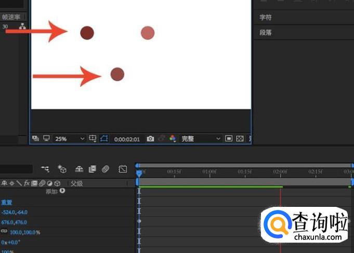
Task: Select the light red circle in composition
Action: click(148, 33)
